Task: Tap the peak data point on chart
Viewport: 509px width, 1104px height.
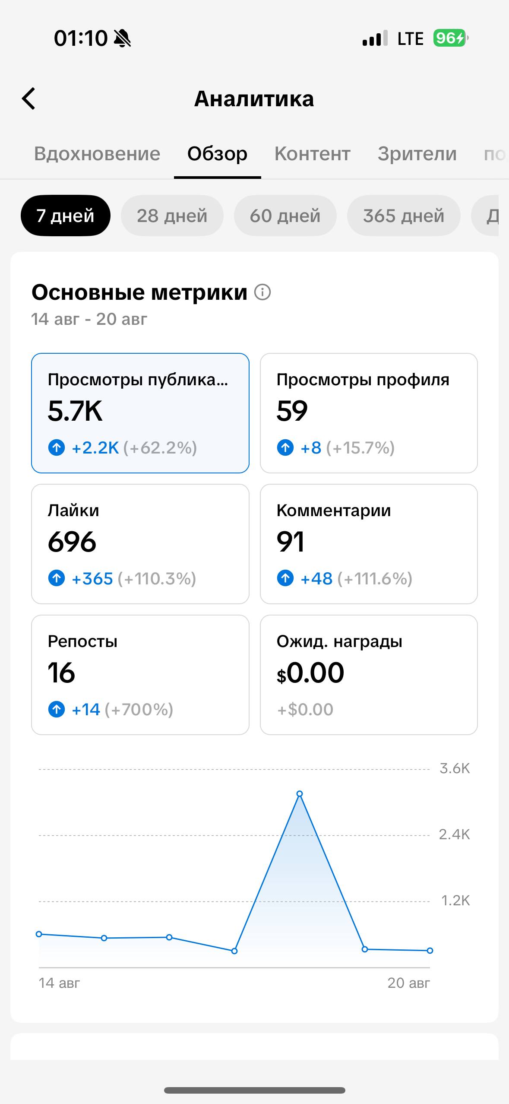Action: (300, 793)
